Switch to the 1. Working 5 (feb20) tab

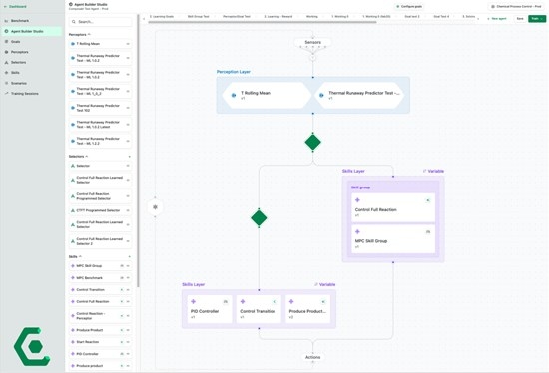(376, 16)
